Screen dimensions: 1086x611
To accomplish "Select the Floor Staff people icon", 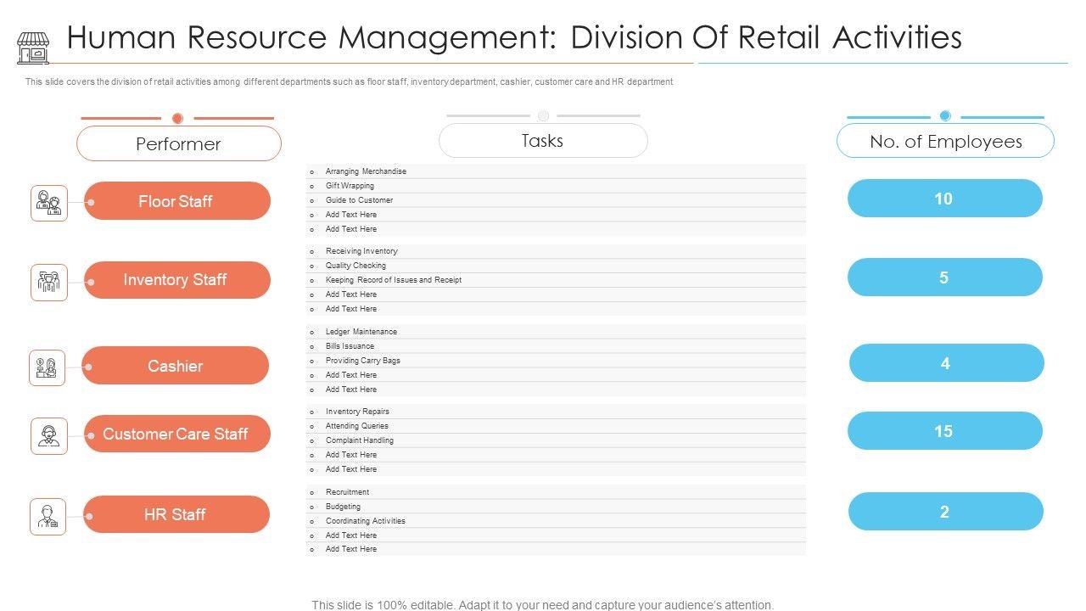I will pyautogui.click(x=48, y=204).
